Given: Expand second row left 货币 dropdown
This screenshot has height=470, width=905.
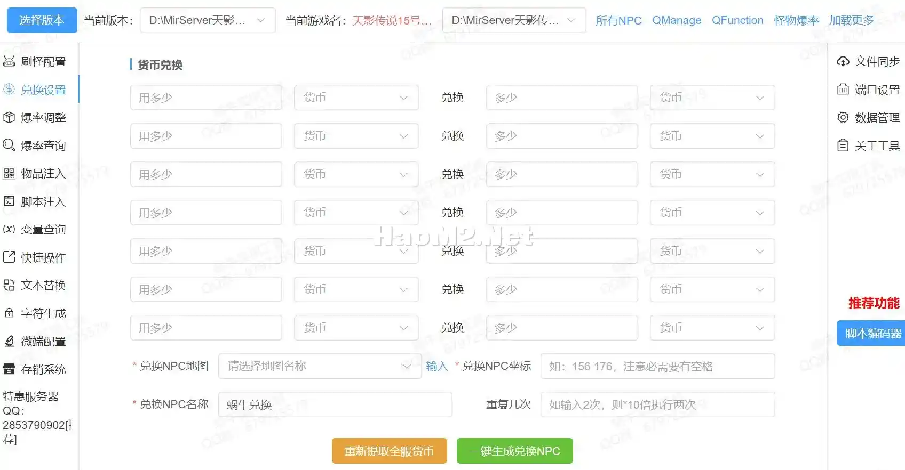Looking at the screenshot, I should pyautogui.click(x=356, y=136).
